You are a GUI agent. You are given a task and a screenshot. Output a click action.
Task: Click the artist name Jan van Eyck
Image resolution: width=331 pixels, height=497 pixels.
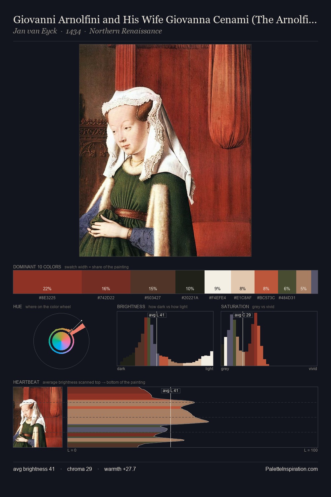point(35,31)
